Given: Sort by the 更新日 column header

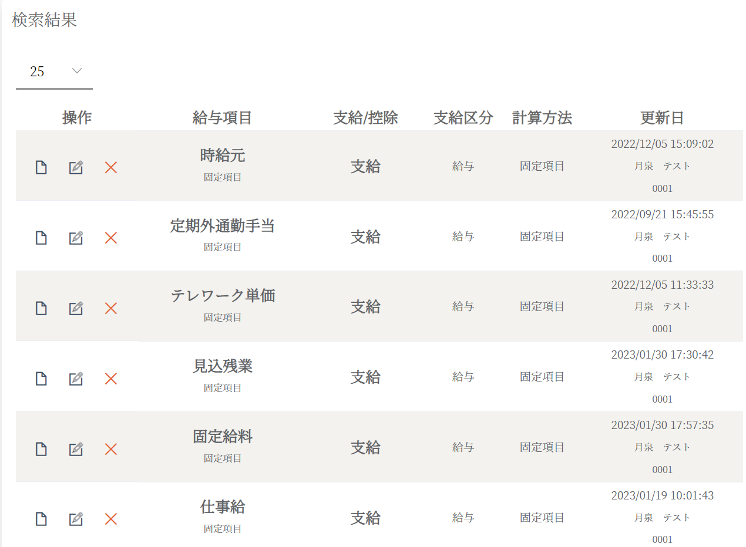Looking at the screenshot, I should click(661, 118).
